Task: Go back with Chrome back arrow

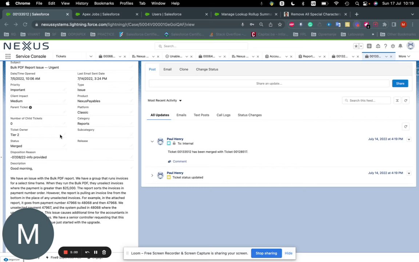Action: click(7, 24)
